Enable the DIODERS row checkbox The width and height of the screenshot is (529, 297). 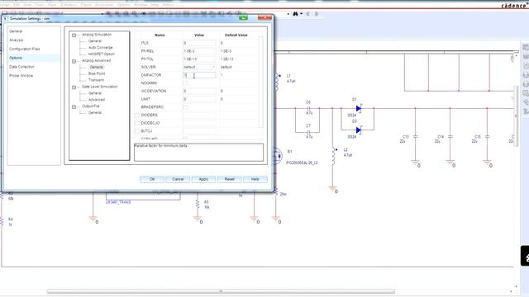[x=137, y=115]
